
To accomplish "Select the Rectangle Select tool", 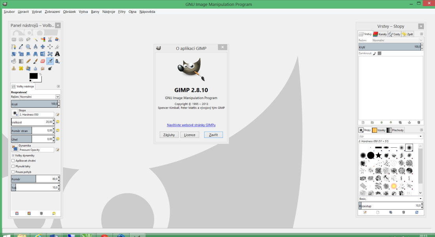I will coord(14,39).
